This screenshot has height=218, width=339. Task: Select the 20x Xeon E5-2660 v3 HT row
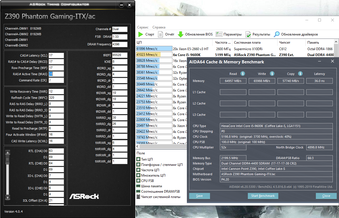(235, 49)
